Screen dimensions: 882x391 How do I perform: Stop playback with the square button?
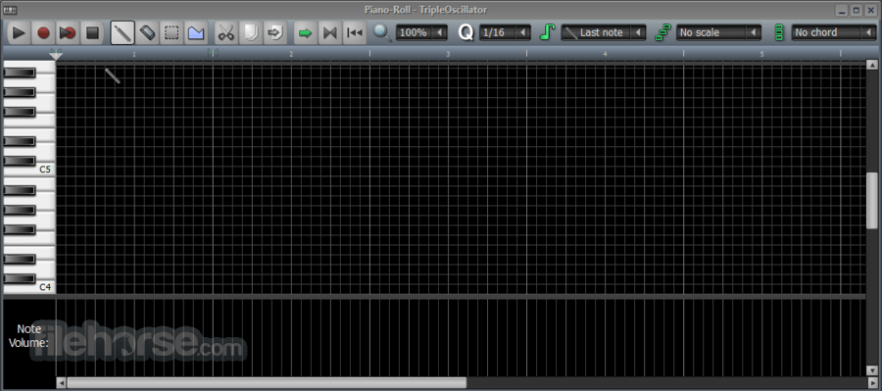[92, 33]
